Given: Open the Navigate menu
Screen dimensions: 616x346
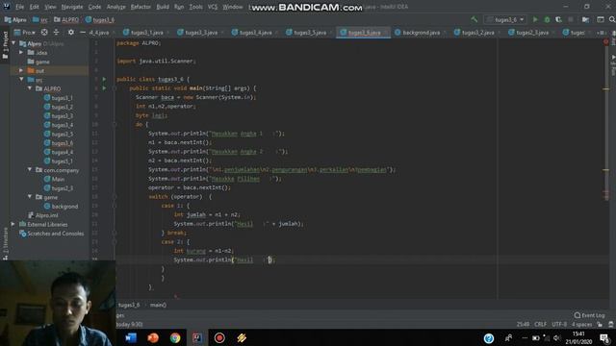Looking at the screenshot, I should point(72,7).
